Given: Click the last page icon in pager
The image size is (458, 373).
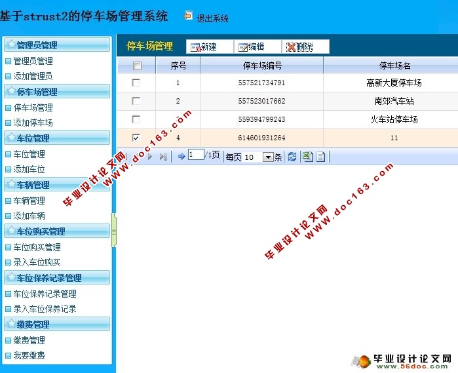Looking at the screenshot, I should point(163,157).
